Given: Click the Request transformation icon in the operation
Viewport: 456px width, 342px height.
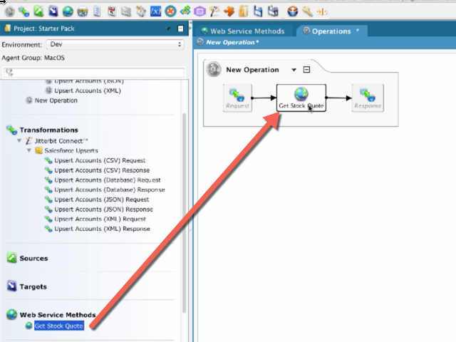Looking at the screenshot, I should coord(238,98).
